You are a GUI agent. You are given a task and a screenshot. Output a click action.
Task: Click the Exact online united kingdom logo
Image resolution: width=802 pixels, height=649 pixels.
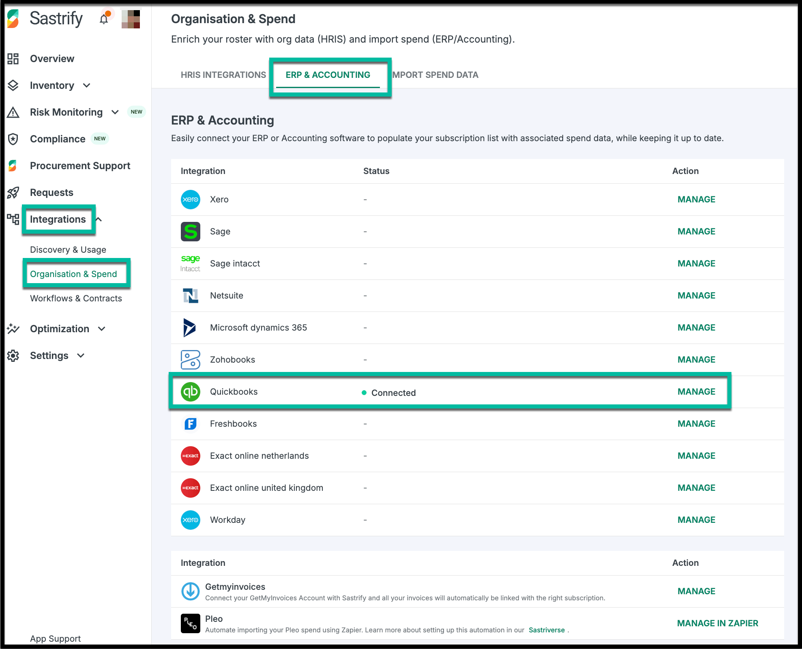point(191,488)
